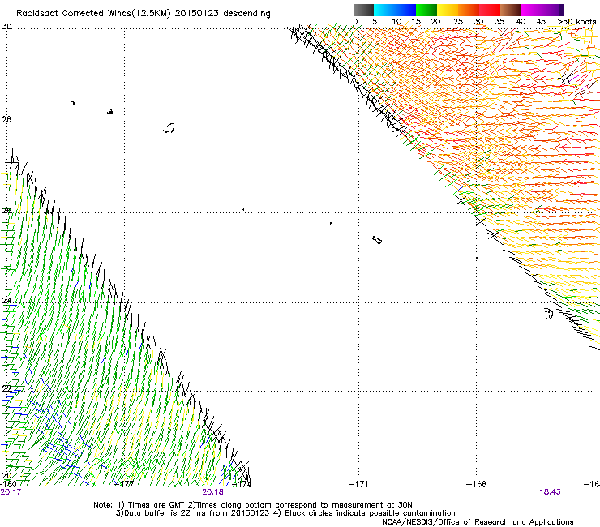Click the chart title 'Rapidscat Corrected Winds(12.5KM)'

(93, 14)
